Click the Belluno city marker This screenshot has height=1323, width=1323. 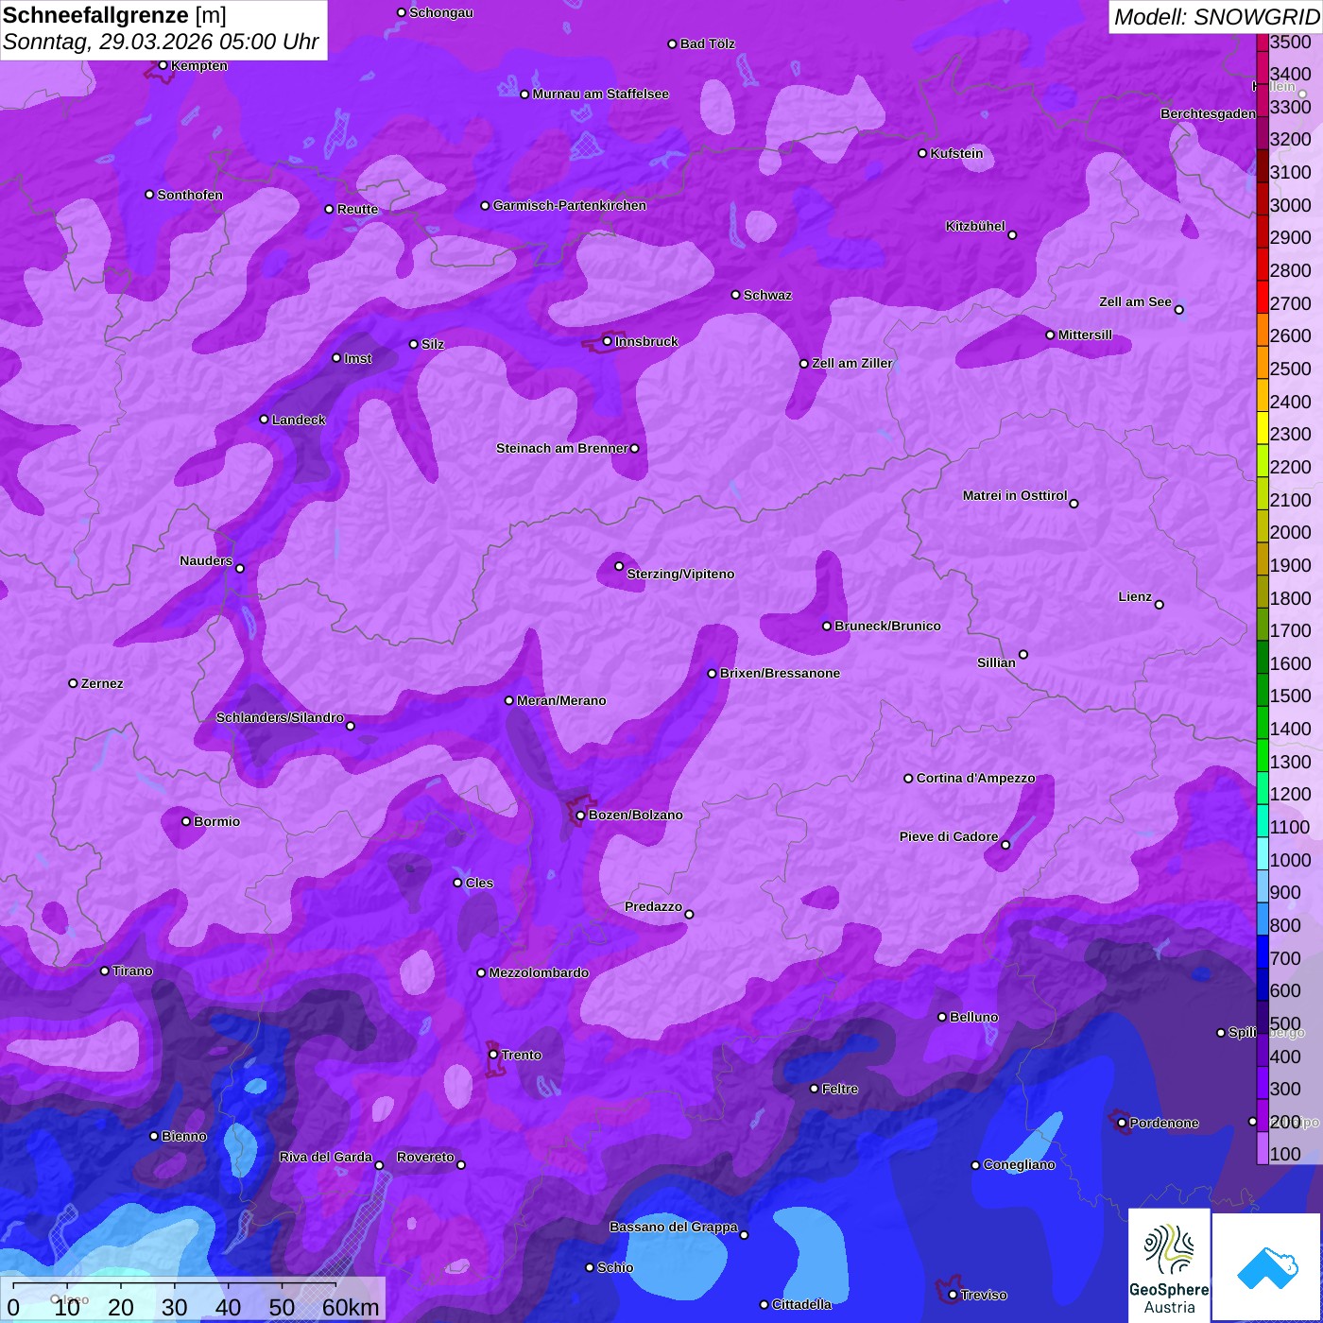[942, 1017]
